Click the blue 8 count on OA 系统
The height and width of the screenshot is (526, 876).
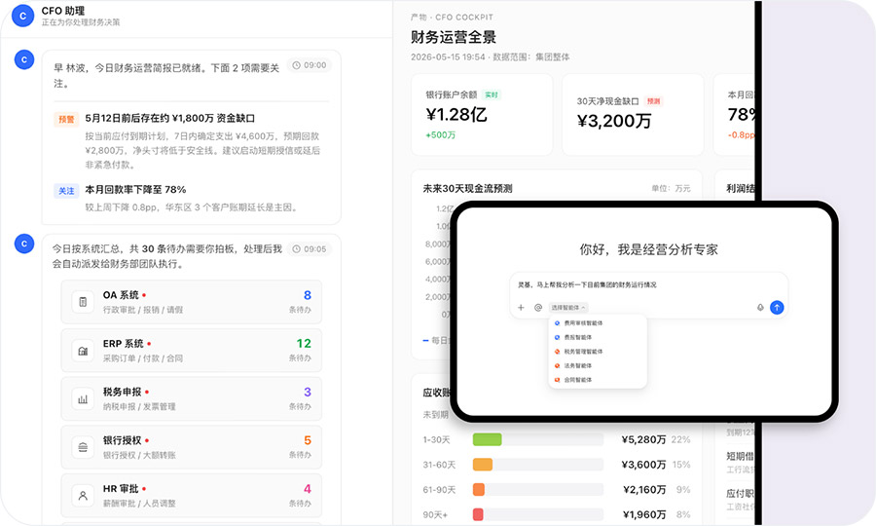(308, 295)
